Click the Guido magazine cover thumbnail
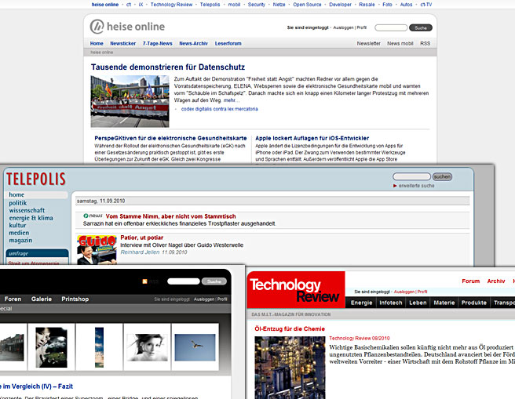This screenshot has height=399, width=515. click(97, 249)
